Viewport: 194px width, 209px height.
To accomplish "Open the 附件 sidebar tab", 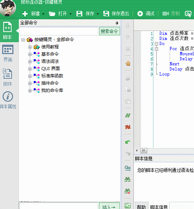I will tap(8, 77).
